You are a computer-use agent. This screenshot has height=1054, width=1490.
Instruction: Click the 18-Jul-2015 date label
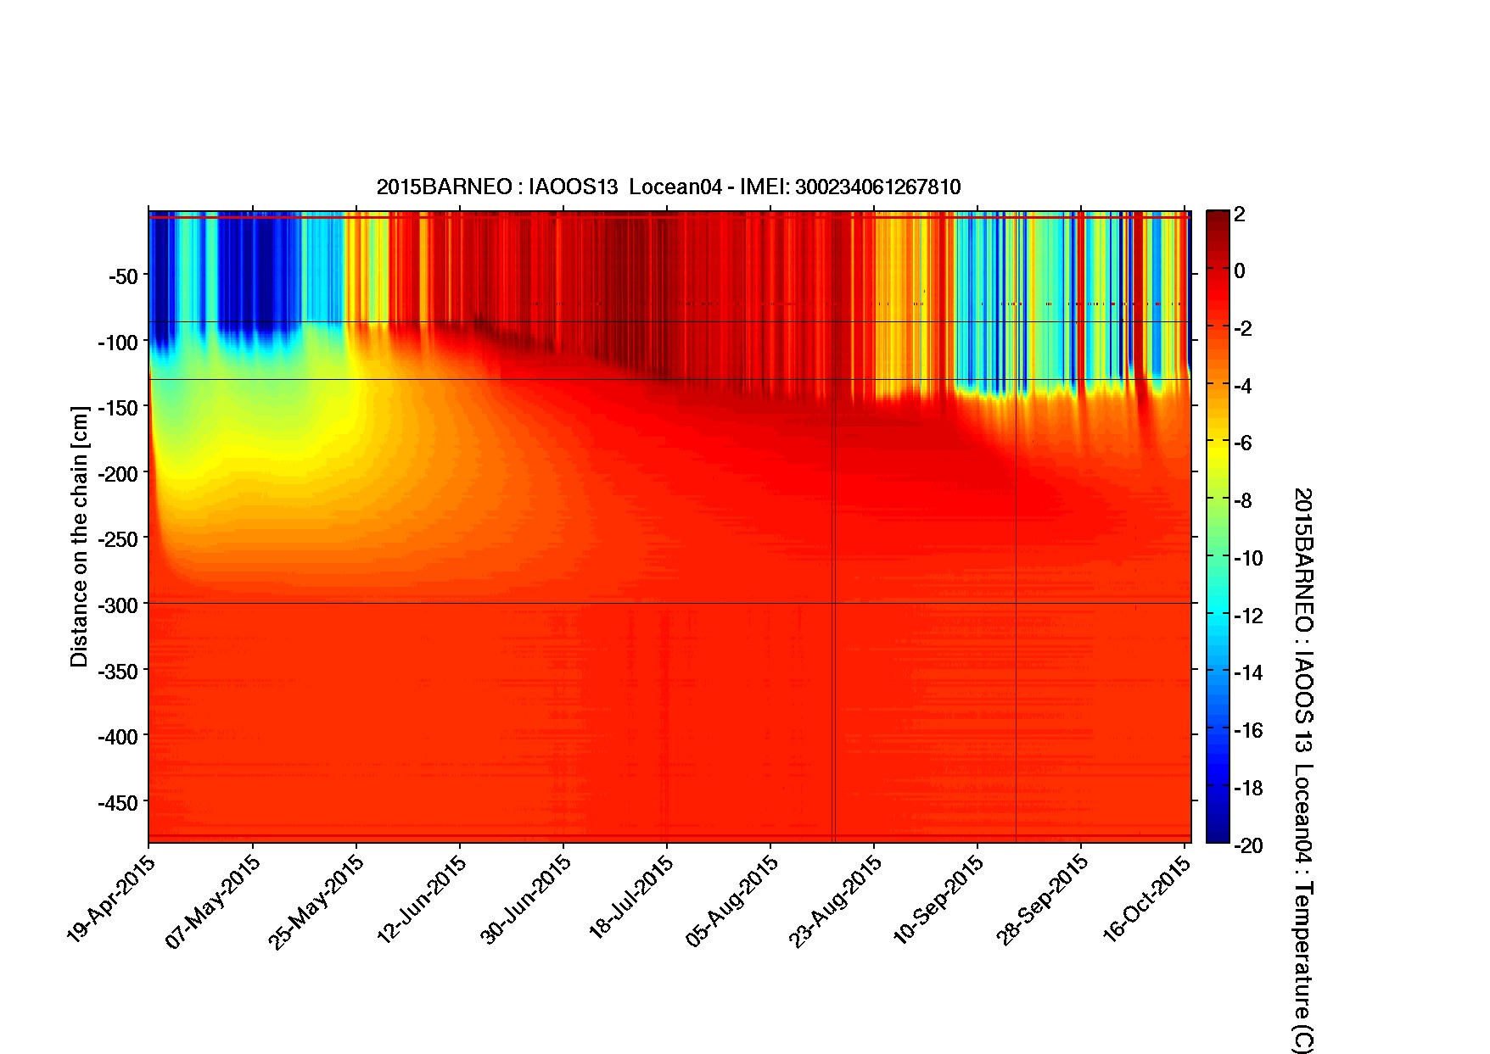[630, 898]
